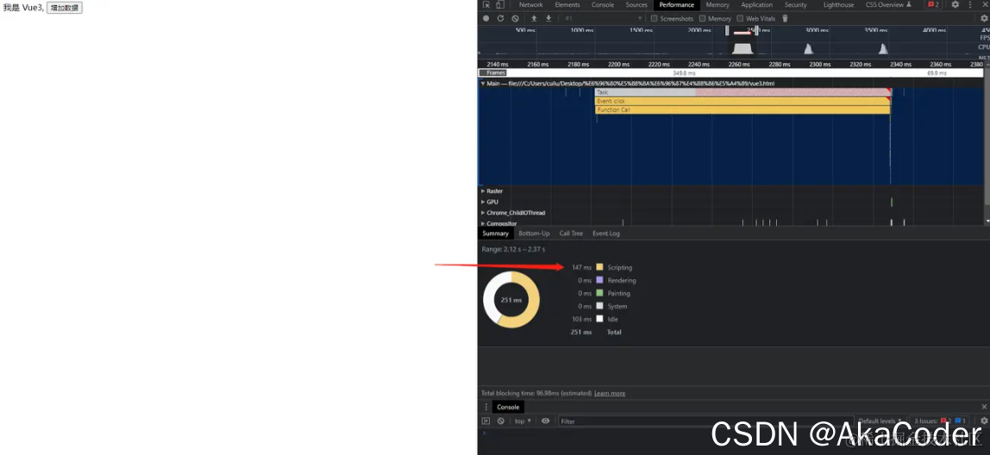This screenshot has height=455, width=990.
Task: Toggle the device toolbar icon
Action: [499, 4]
